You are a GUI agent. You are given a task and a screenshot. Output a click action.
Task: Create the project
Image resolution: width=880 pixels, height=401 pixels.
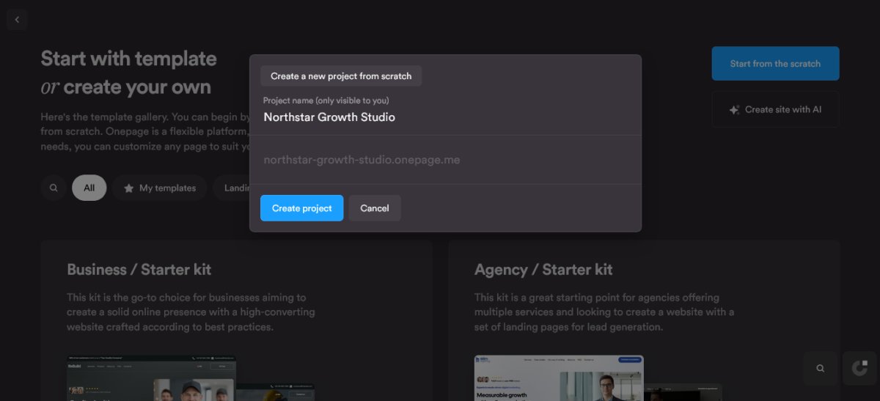302,208
